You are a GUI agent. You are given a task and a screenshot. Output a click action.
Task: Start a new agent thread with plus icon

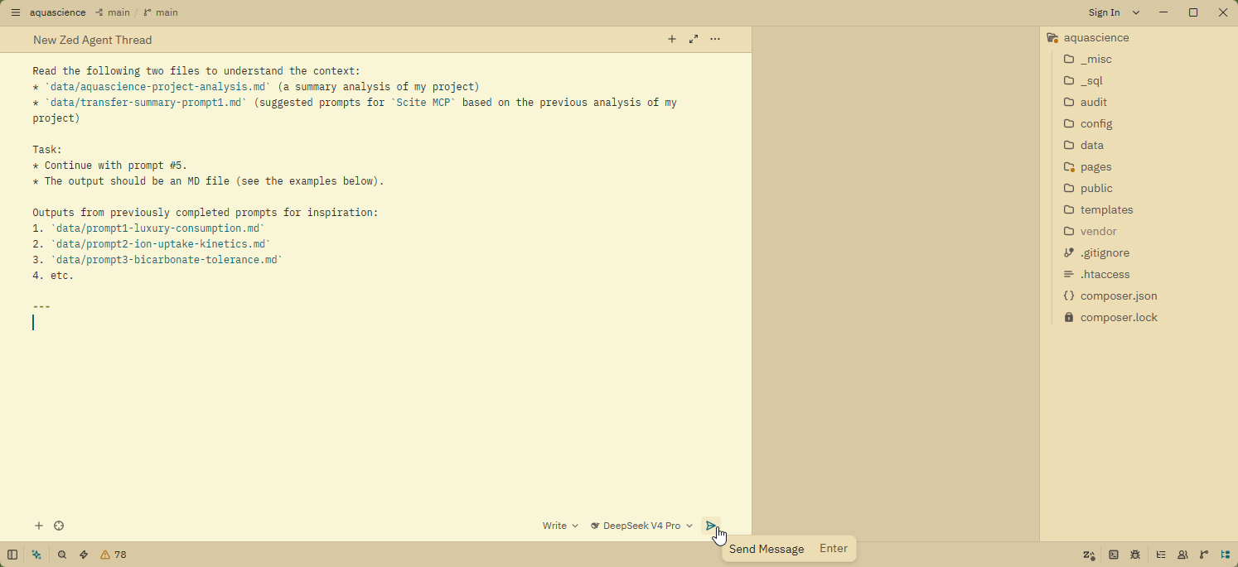(672, 39)
